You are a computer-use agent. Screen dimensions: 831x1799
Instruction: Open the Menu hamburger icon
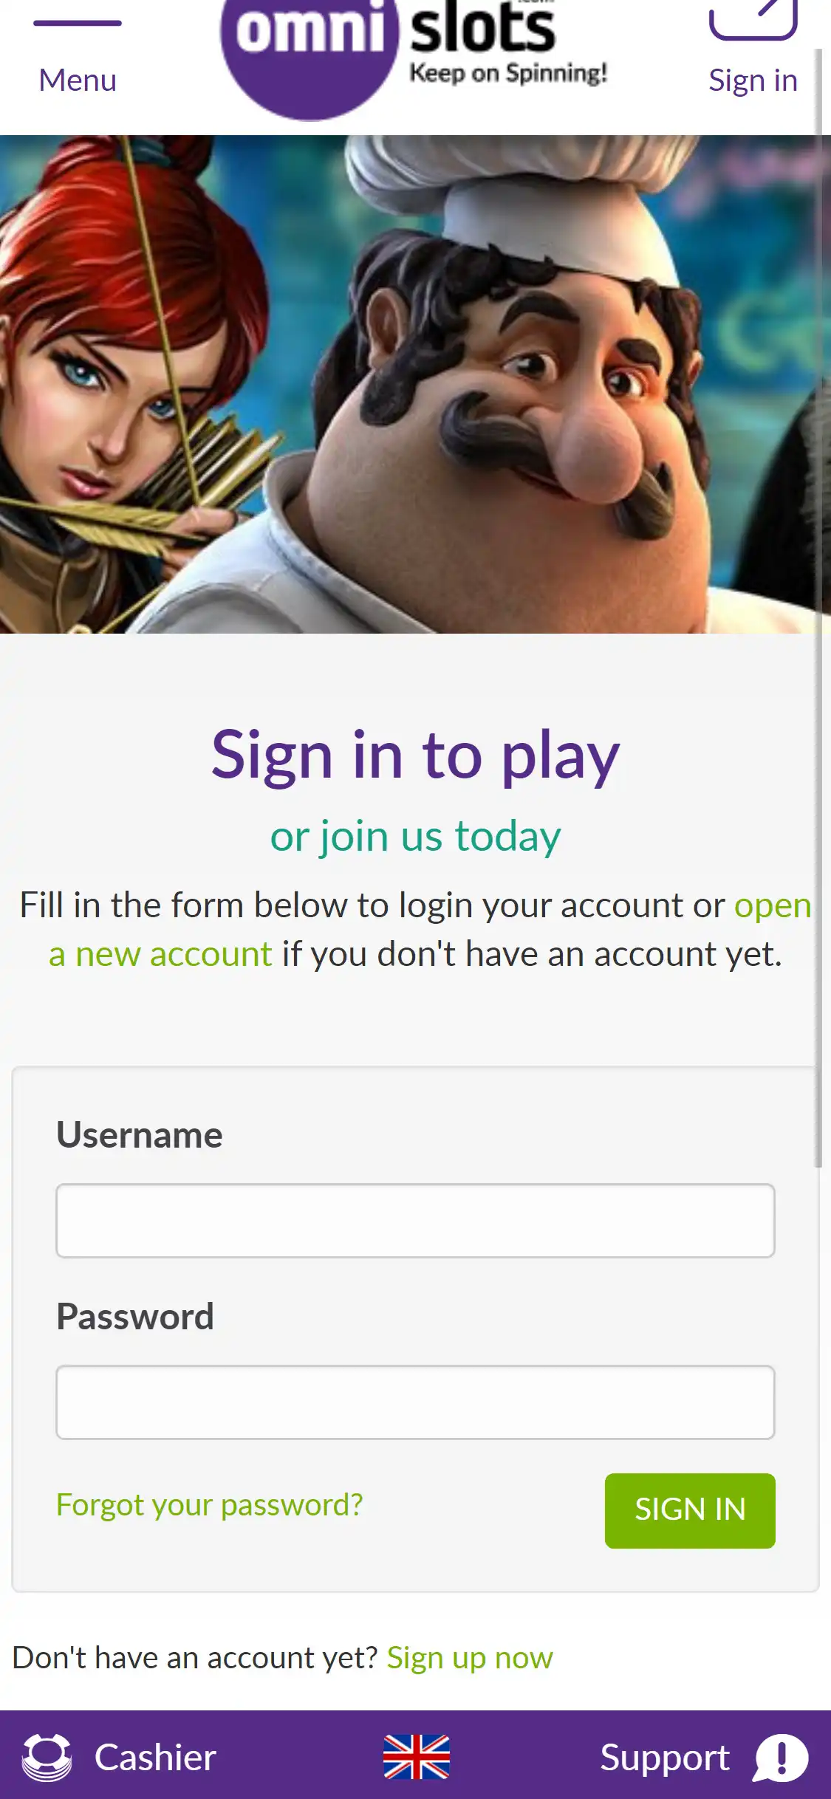tap(78, 23)
